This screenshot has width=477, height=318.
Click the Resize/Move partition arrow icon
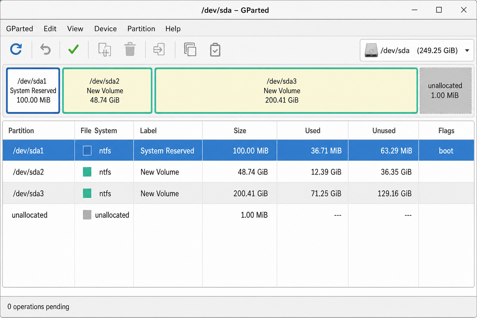(159, 49)
